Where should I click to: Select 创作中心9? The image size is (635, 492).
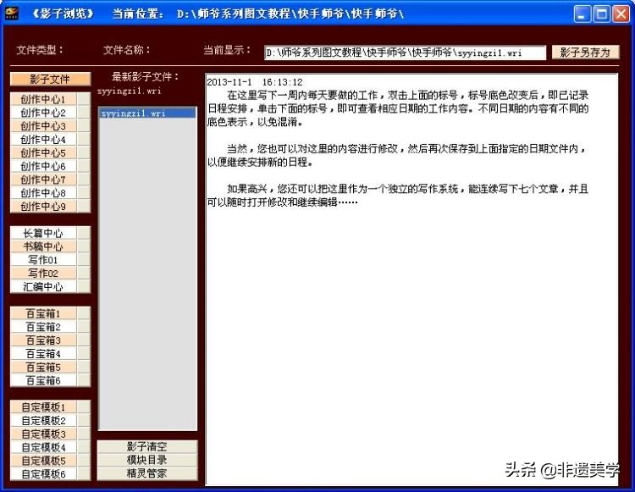[43, 206]
